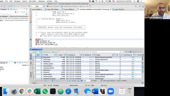
Task: Open the transaction mode Auto dropdown
Action: 37,6
